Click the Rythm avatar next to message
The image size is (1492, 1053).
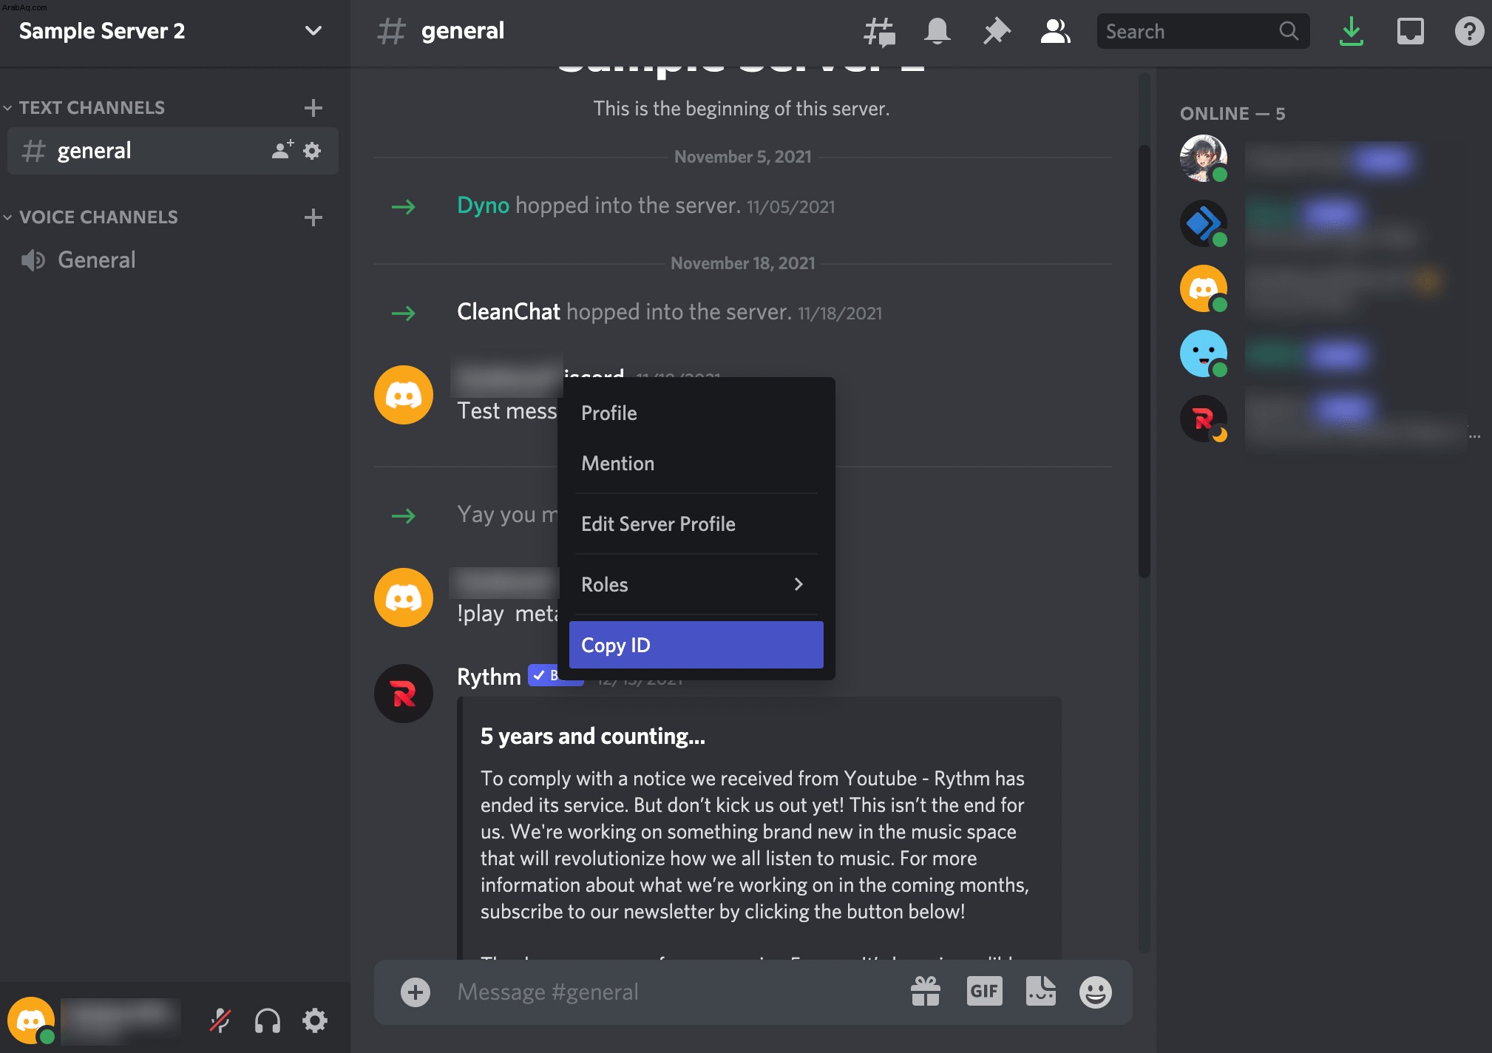tap(404, 694)
